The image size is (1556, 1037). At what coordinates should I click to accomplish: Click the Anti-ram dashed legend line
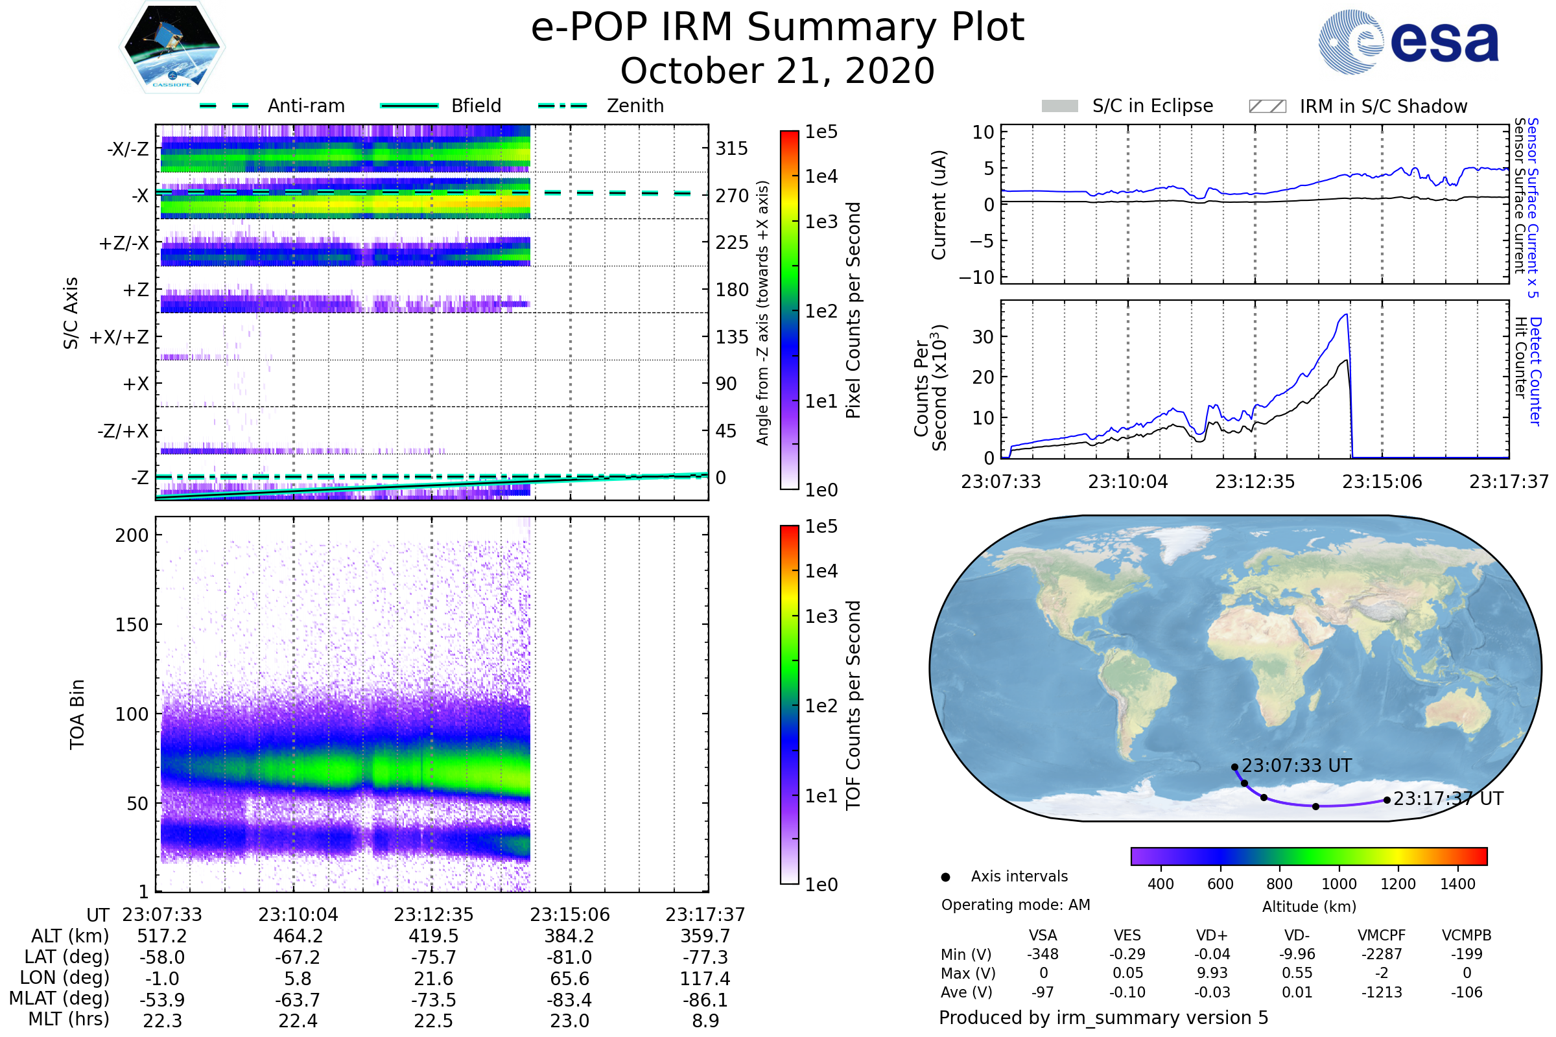224,106
